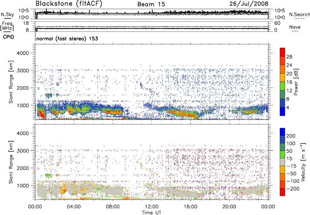Click the '16:00' time axis tick label

point(190,207)
